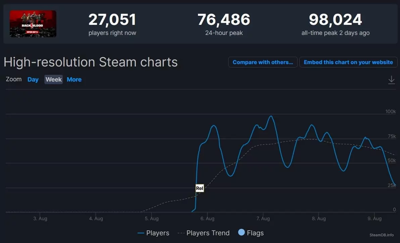The image size is (400, 243).
Task: Open the Back 4 Blood game thumbnail
Action: (x=33, y=24)
